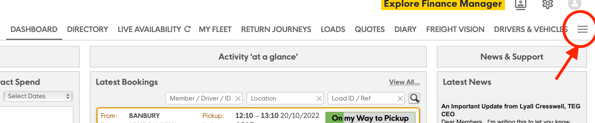This screenshot has height=123, width=595.
Task: Open the Lyall Cresswell news update
Action: [x=511, y=110]
